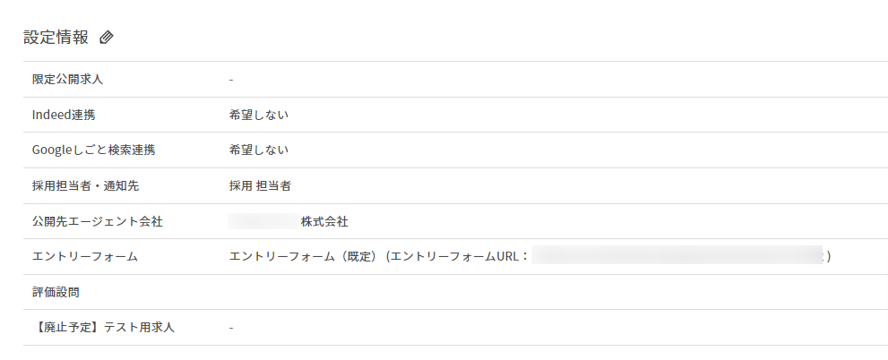Select the 公開先エージェント会社 label
This screenshot has width=888, height=360.
click(98, 222)
